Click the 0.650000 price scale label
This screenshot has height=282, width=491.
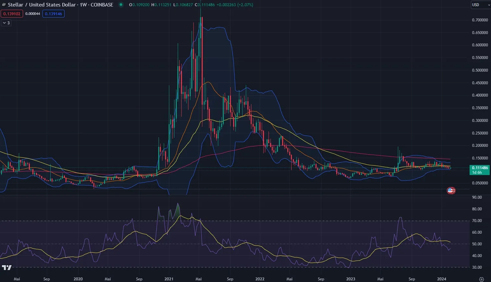point(480,33)
